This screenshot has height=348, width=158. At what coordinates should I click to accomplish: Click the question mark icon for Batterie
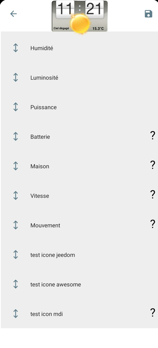click(153, 135)
